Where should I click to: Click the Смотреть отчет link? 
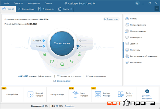(63, 81)
